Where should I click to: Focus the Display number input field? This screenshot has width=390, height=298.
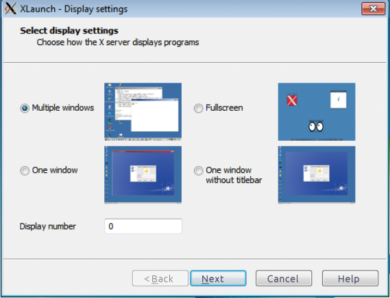(143, 226)
